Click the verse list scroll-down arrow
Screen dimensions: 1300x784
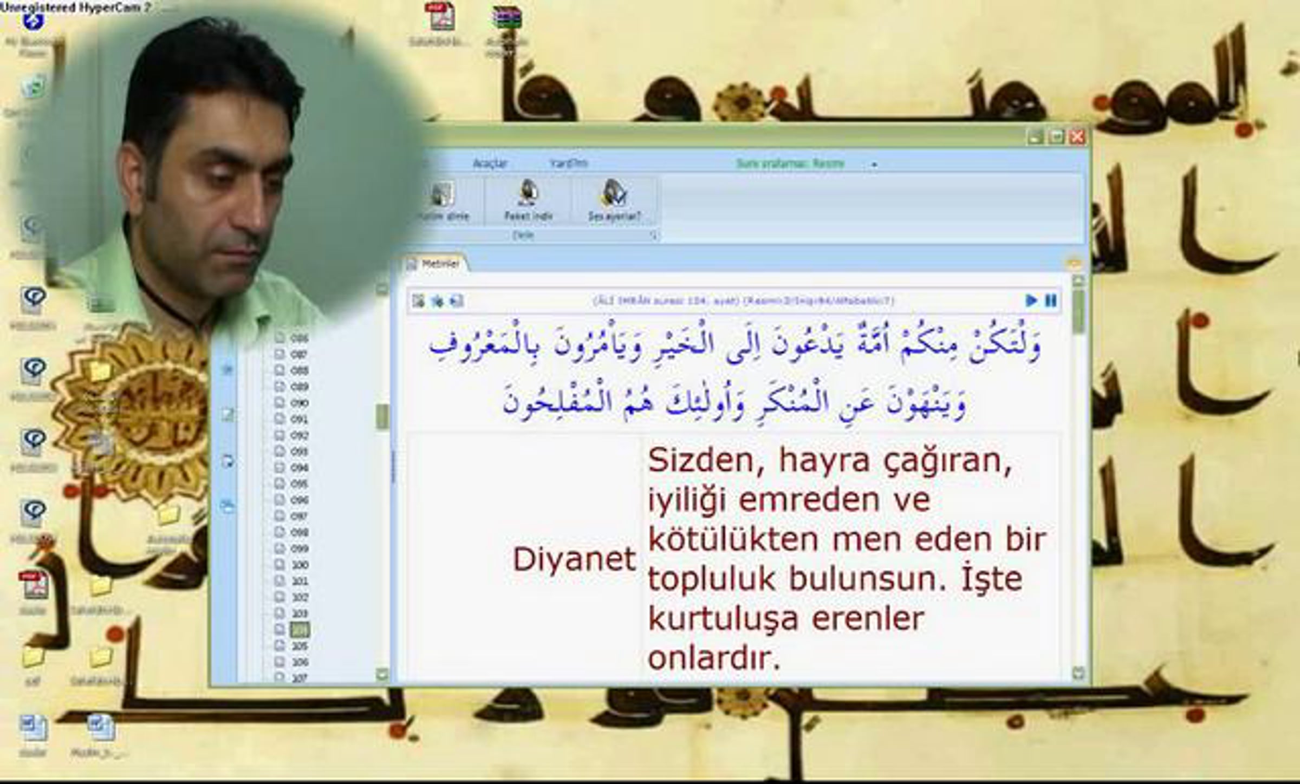tap(382, 674)
